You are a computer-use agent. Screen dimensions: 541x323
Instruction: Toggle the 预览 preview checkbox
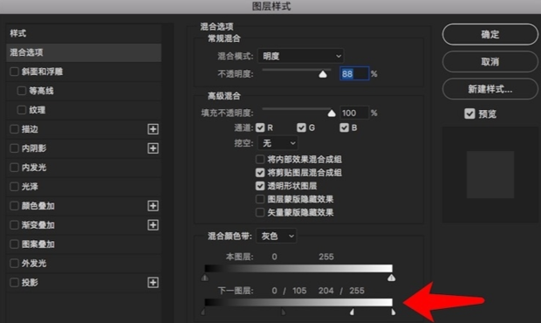(x=469, y=113)
